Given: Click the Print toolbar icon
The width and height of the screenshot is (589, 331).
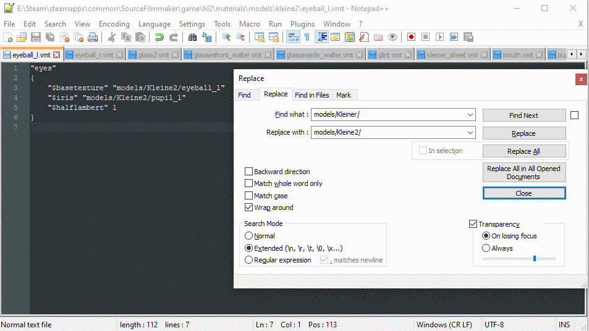Looking at the screenshot, I should (x=93, y=38).
